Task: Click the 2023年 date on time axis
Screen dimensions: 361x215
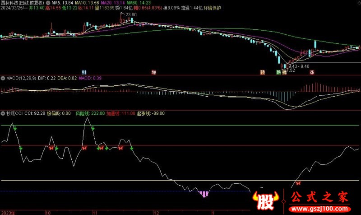Action: click(8, 211)
